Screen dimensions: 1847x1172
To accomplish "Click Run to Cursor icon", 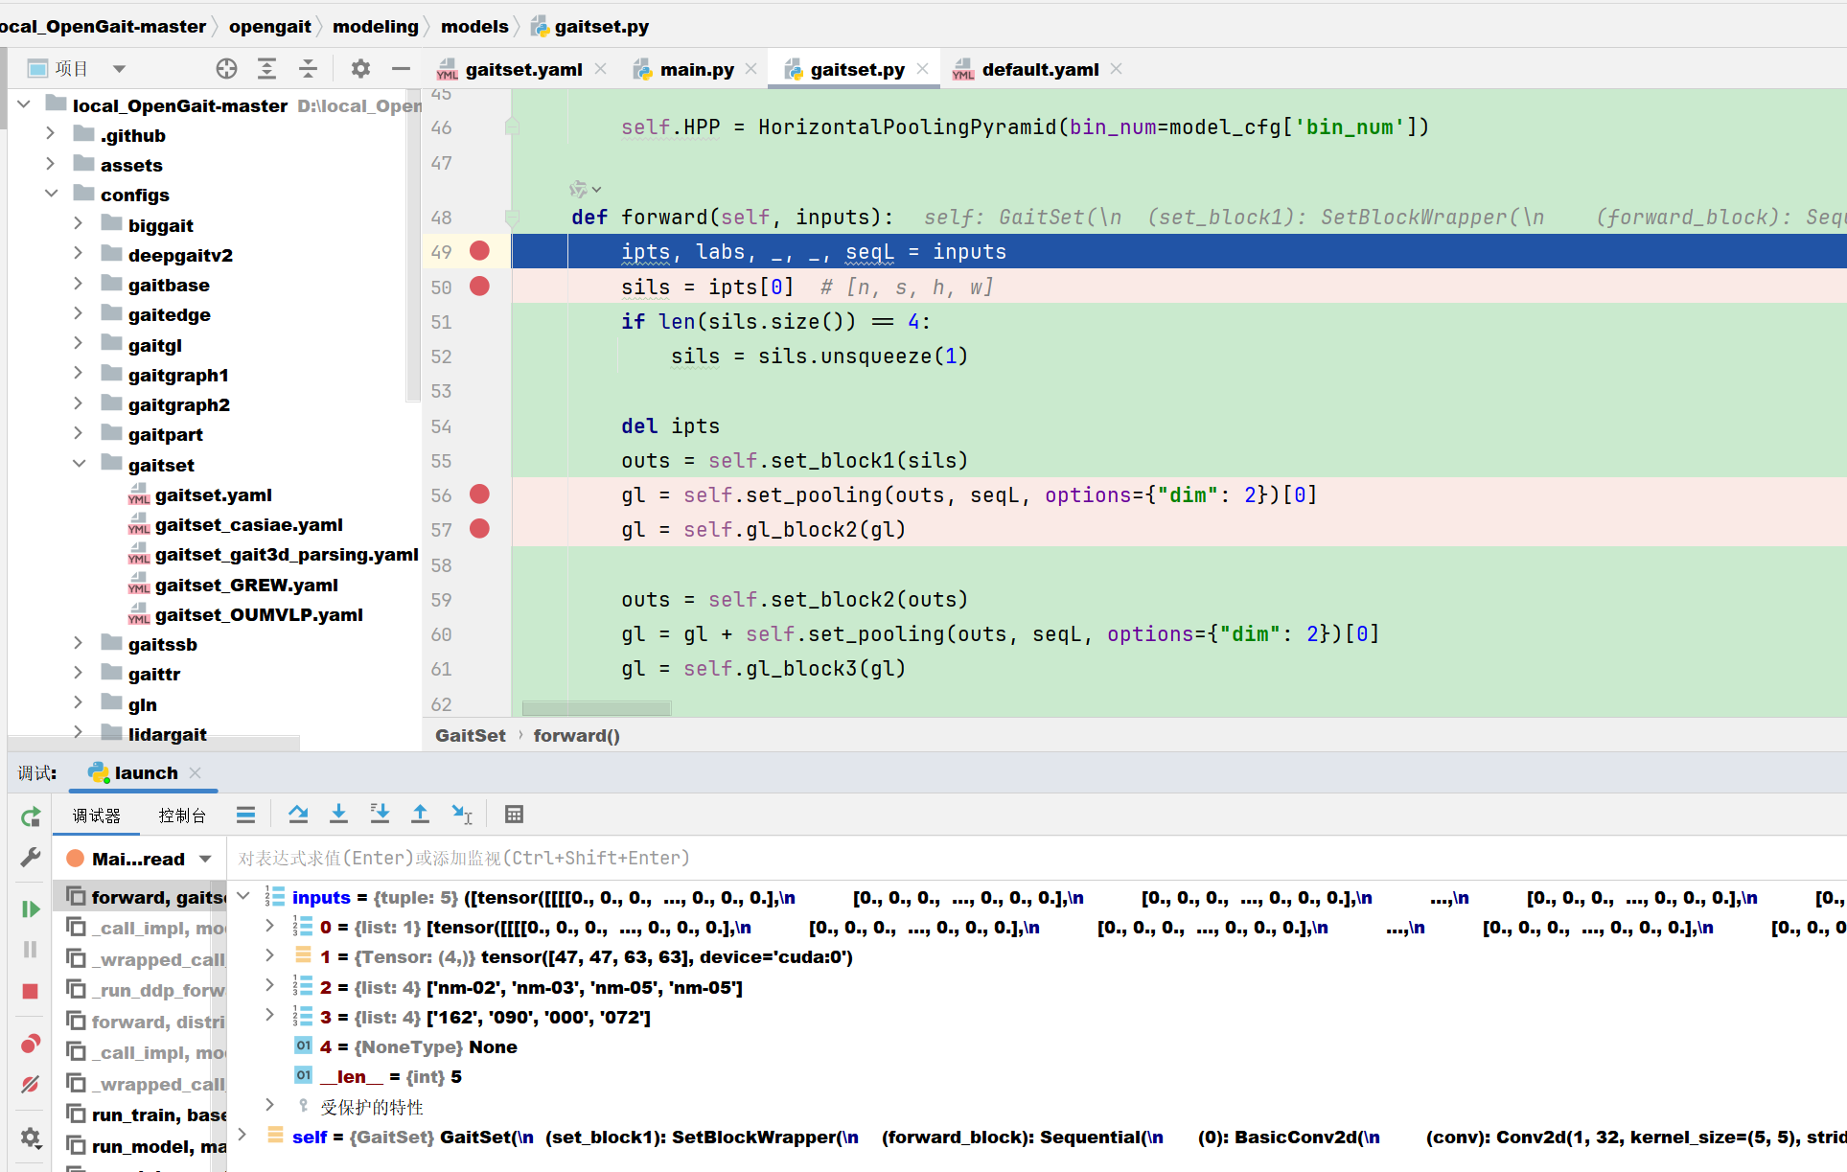I will tap(462, 815).
